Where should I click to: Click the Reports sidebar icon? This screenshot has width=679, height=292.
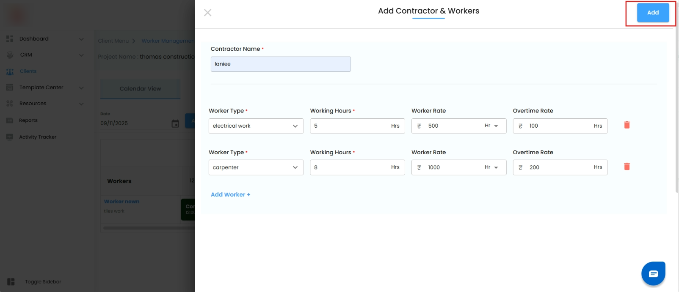(10, 120)
